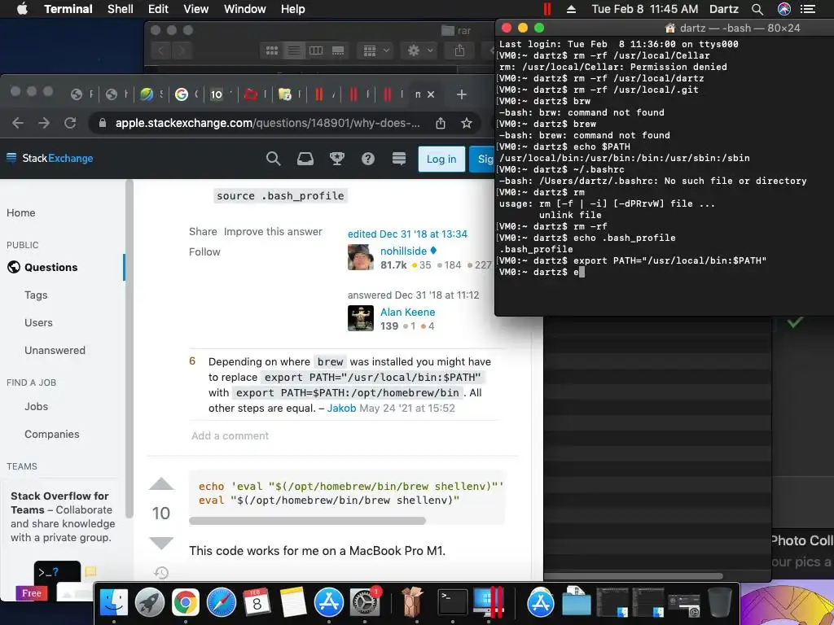Click Add a comment
Image resolution: width=834 pixels, height=625 pixels.
(230, 436)
